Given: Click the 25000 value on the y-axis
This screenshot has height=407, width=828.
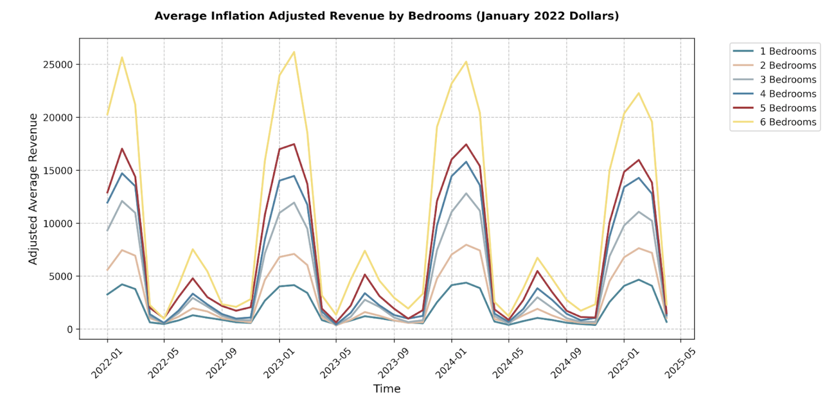Looking at the screenshot, I should pos(58,65).
